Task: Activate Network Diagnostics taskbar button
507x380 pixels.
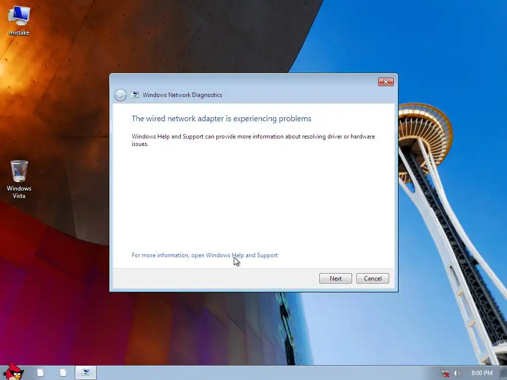Action: coord(85,373)
